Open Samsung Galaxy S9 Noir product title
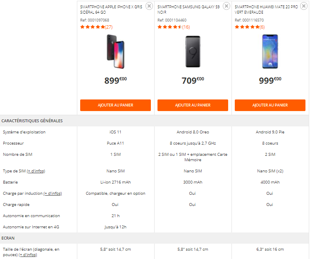 (188, 10)
